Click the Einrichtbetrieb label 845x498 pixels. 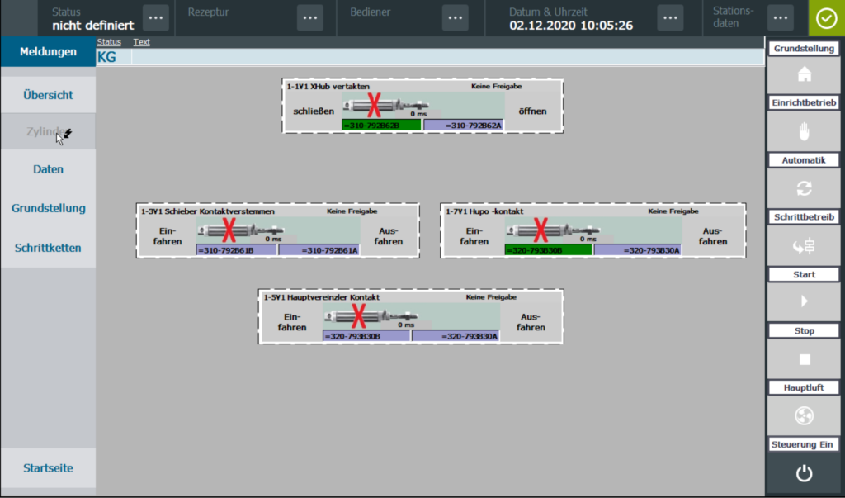[x=804, y=102]
